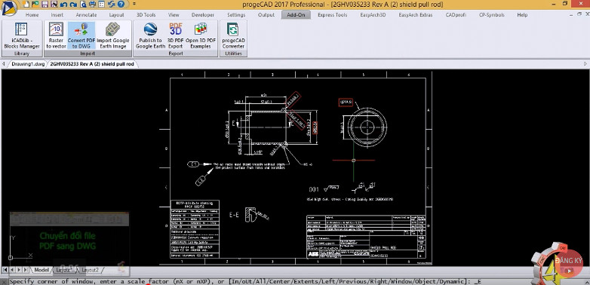Viewport: 590px width, 285px height.
Task: Expand the quick access toolbar customize arrow
Action: pos(134,4)
